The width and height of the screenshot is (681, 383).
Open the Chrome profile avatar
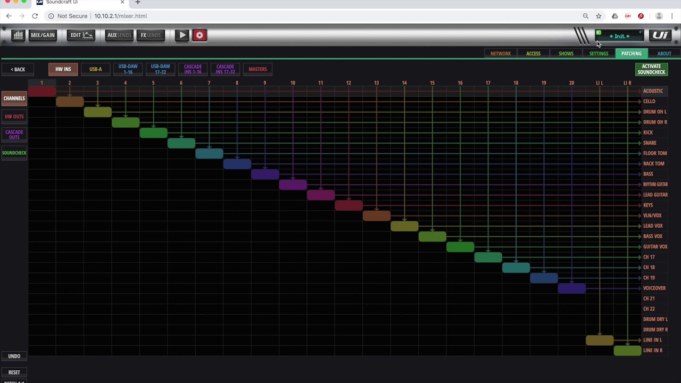(x=659, y=16)
